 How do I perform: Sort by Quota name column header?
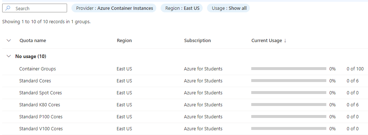pyautogui.click(x=33, y=40)
